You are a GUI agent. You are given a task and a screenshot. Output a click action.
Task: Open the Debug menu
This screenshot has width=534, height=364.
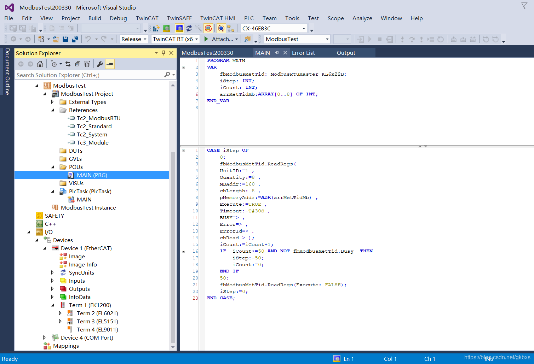pos(118,18)
